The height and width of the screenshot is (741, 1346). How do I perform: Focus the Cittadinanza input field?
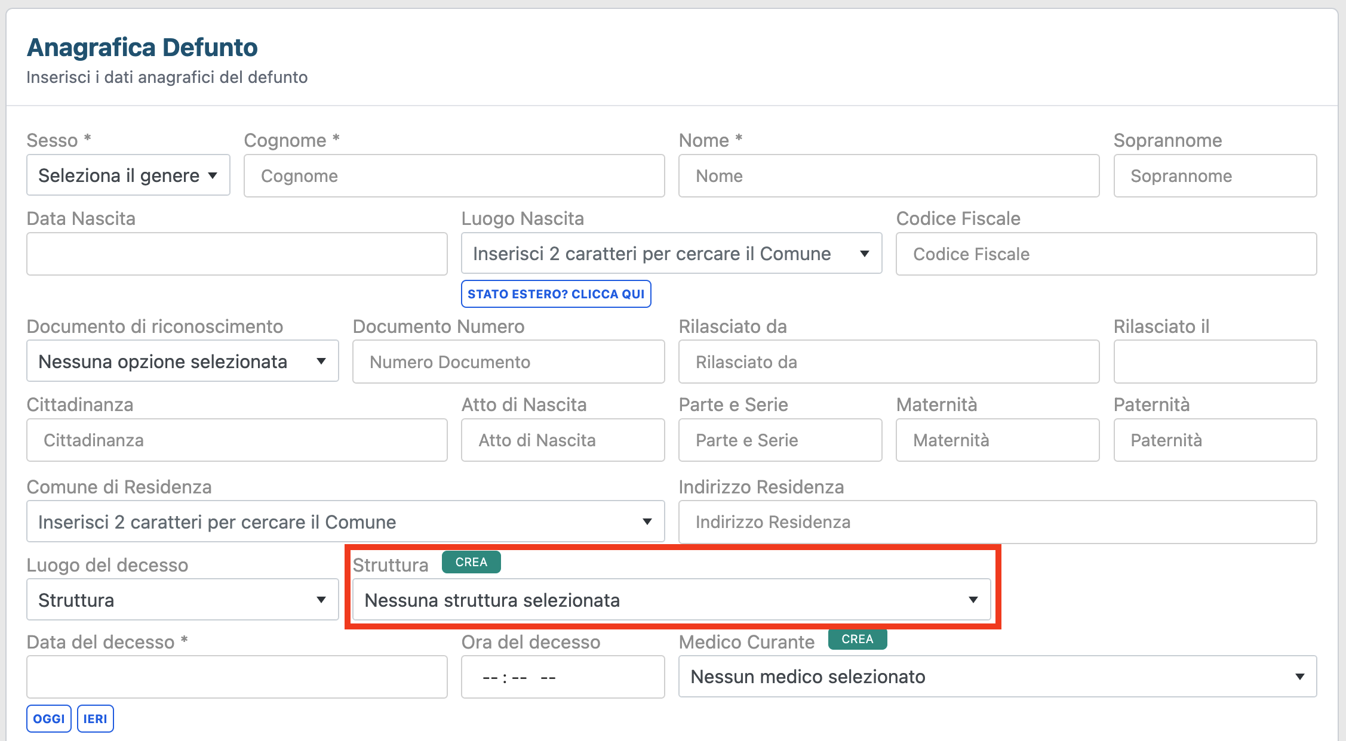coord(236,440)
